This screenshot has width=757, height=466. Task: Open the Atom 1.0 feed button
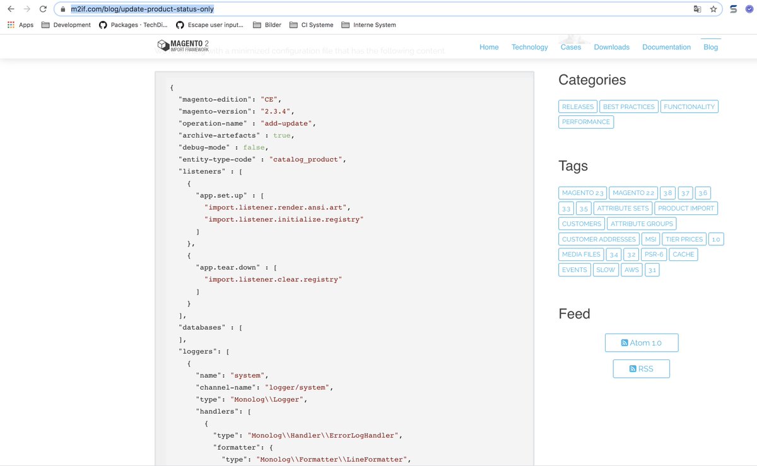click(642, 342)
